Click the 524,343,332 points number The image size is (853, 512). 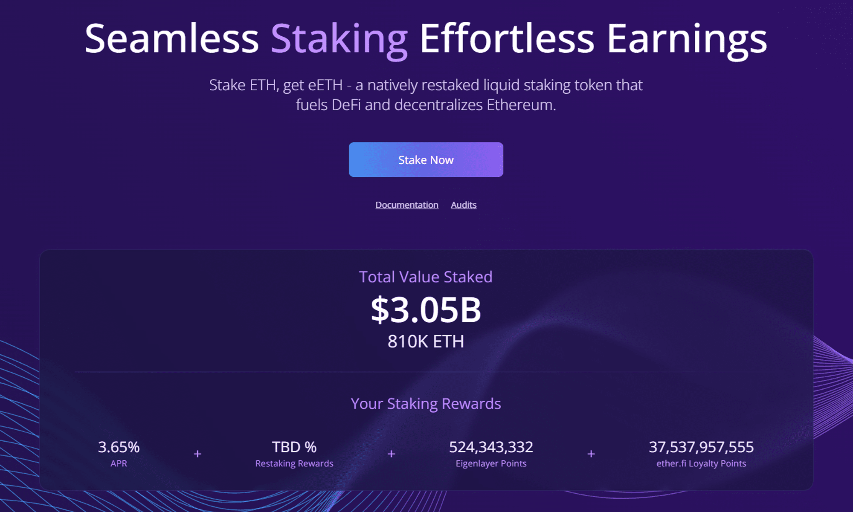[x=491, y=447]
